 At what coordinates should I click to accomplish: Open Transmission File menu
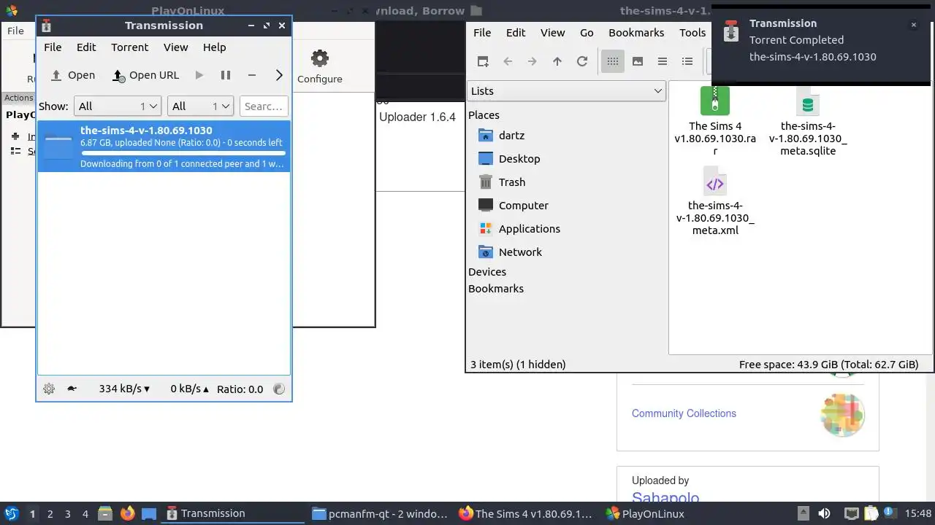pos(53,47)
